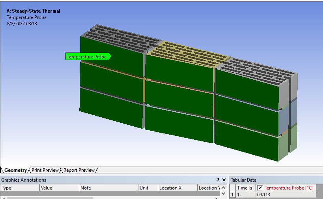The width and height of the screenshot is (323, 199).
Task: Open the Print Preview tab
Action: point(45,170)
